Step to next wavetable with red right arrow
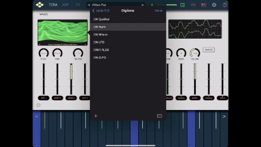Image resolution: width=261 pixels, height=147 pixels. 86,45
